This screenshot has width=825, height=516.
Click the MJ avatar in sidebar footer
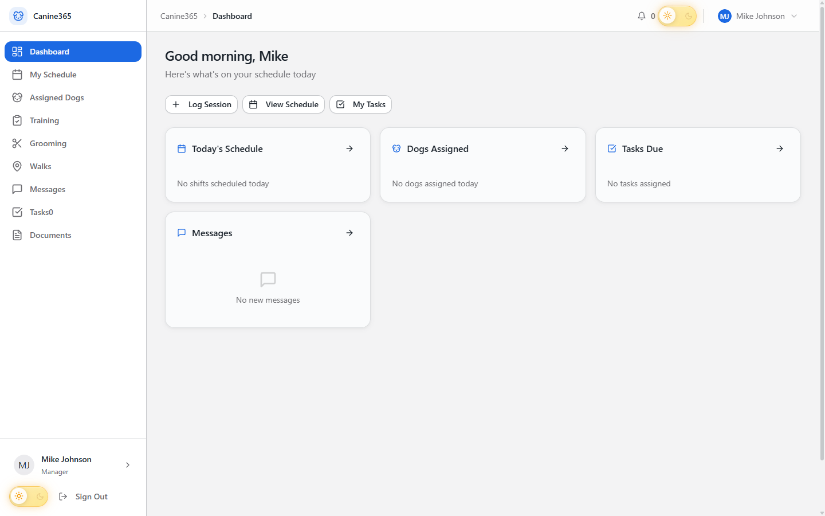(x=24, y=465)
